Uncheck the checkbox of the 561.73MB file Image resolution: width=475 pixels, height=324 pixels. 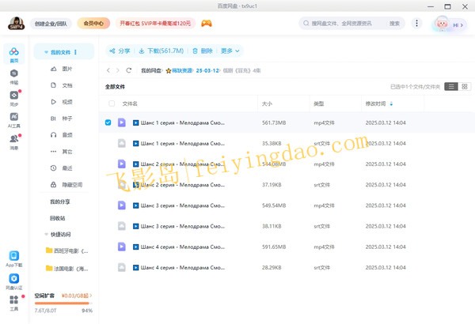[x=108, y=122]
